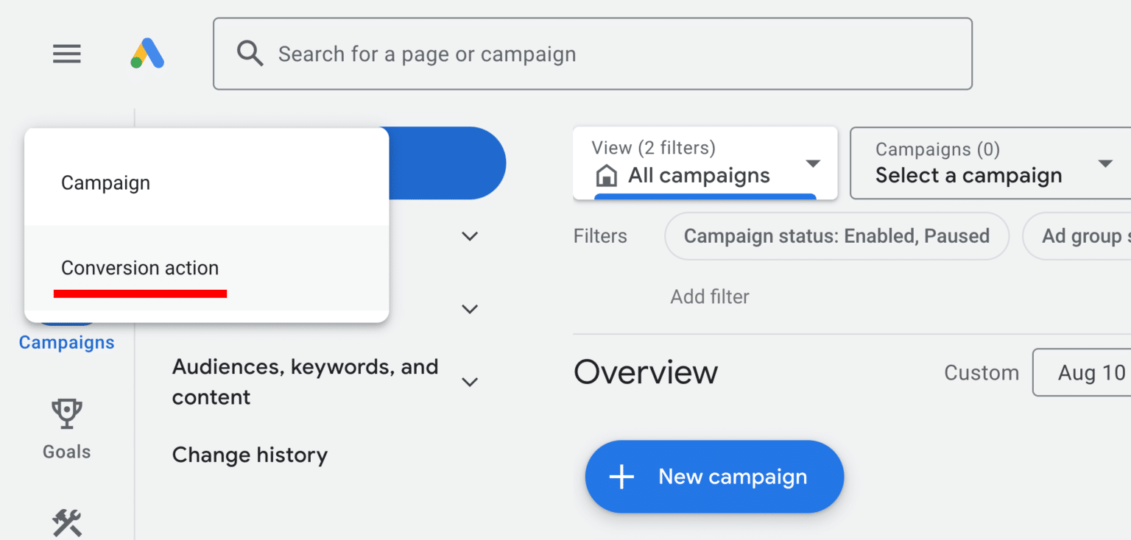Viewport: 1131px width, 540px height.
Task: Click the Add filter link
Action: point(709,296)
